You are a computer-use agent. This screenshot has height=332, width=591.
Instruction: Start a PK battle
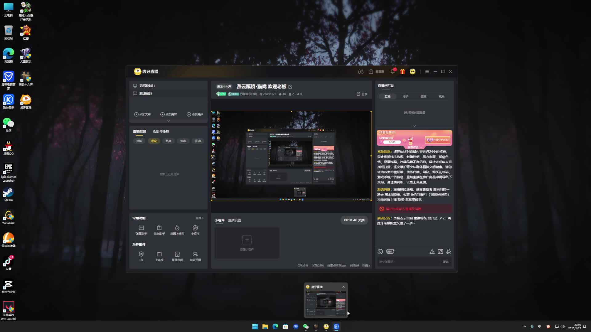coord(141,256)
